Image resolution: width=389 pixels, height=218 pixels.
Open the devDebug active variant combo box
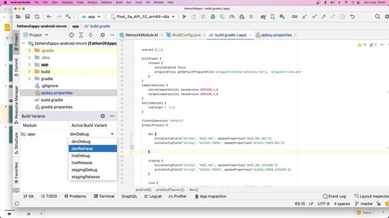coord(92,134)
